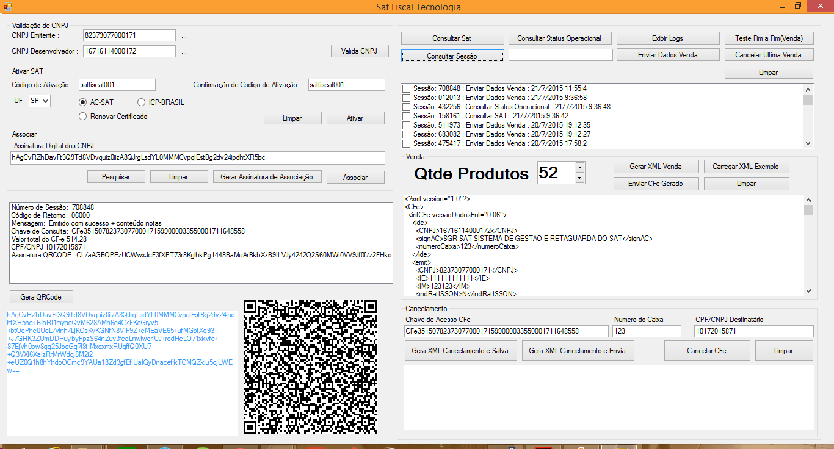834x449 pixels.
Task: Open logs with Exibir Logs
Action: (x=667, y=38)
